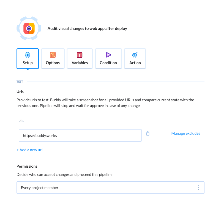The image size is (221, 214).
Task: Open the Condition tab
Action: (108, 58)
